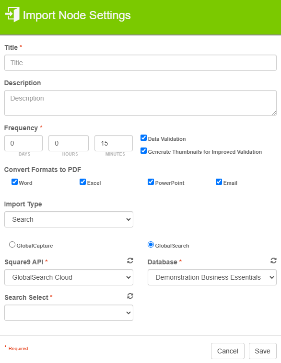Toggle the Data Validation checkbox

point(143,138)
